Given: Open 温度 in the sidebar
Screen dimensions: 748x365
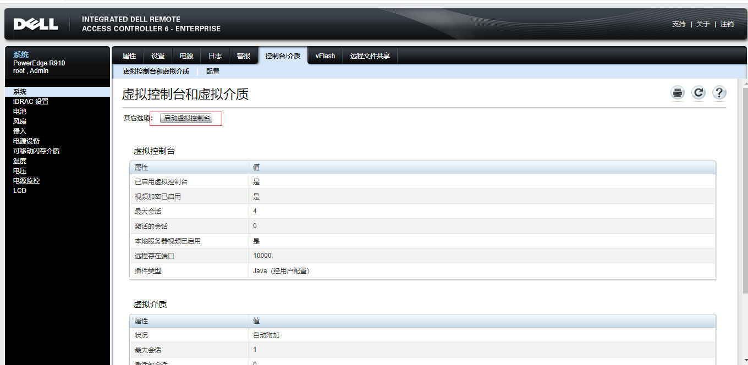Looking at the screenshot, I should [20, 161].
